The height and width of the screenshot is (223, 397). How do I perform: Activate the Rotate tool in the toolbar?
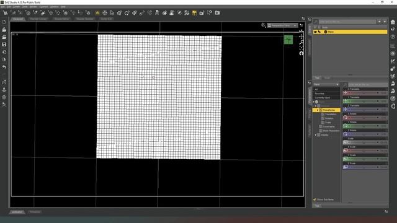[127, 12]
